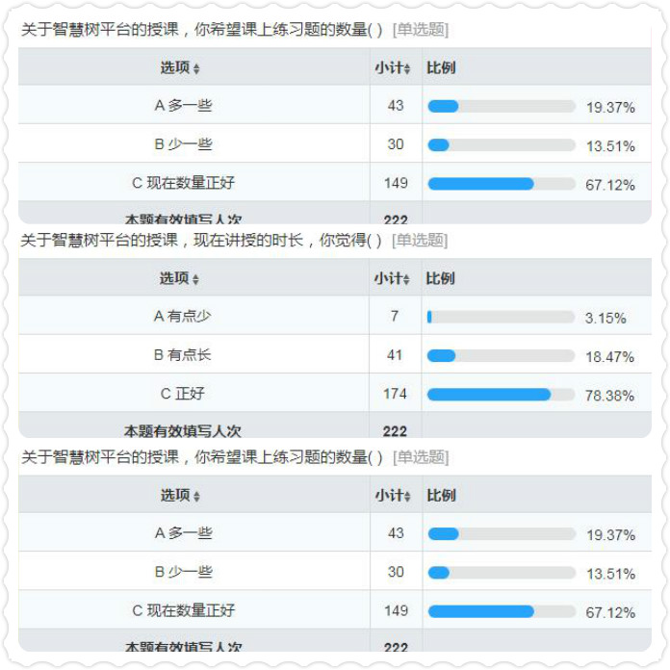Click the 13.51% progress bar in the bottom table

pos(501,573)
